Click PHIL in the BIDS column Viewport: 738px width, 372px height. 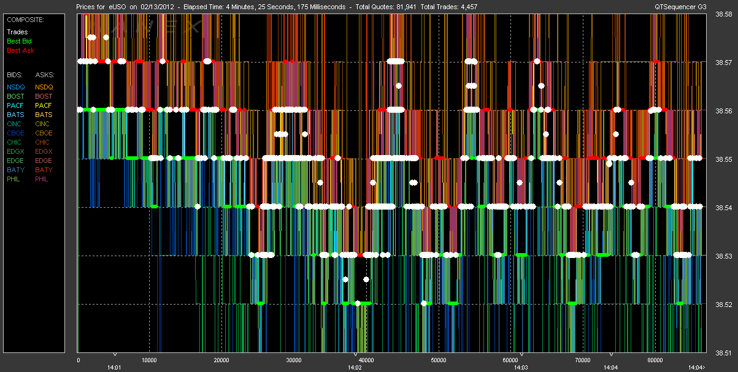click(14, 179)
